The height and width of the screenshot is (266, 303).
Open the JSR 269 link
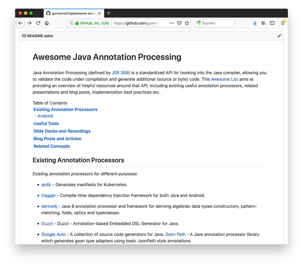pyautogui.click(x=120, y=73)
